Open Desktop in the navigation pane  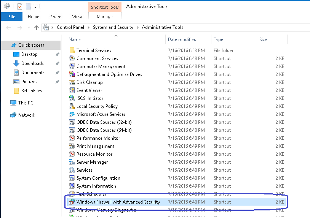[x=29, y=54]
